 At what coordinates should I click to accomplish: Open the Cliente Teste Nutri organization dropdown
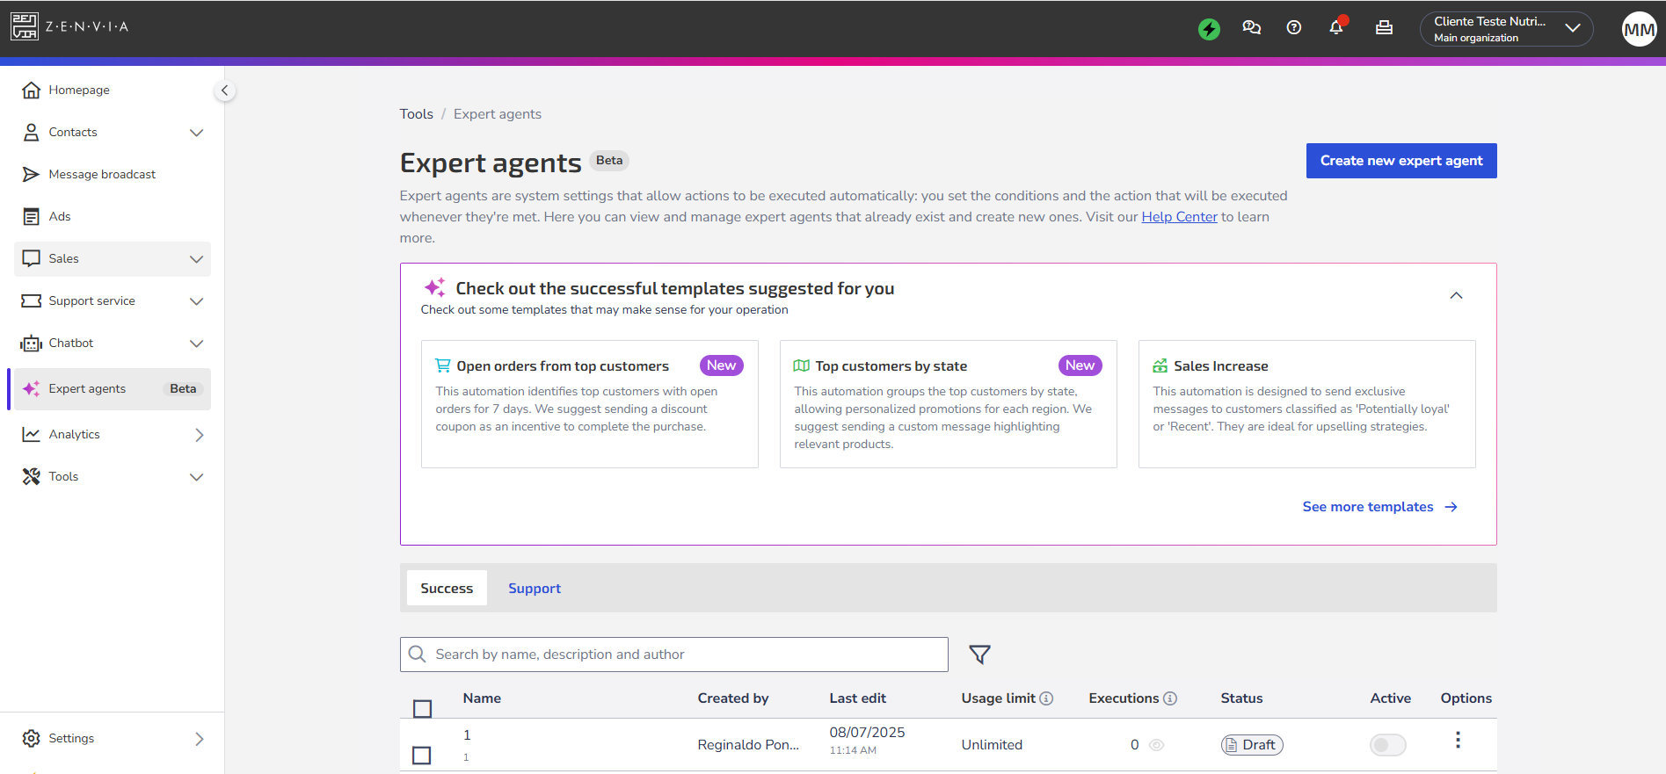click(1506, 29)
